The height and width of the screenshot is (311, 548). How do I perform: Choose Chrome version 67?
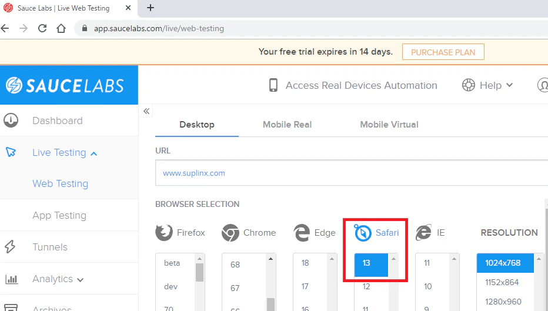[235, 288]
